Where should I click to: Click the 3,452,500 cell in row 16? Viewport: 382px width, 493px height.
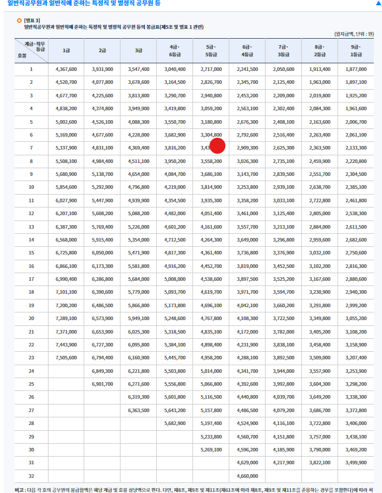pos(284,266)
